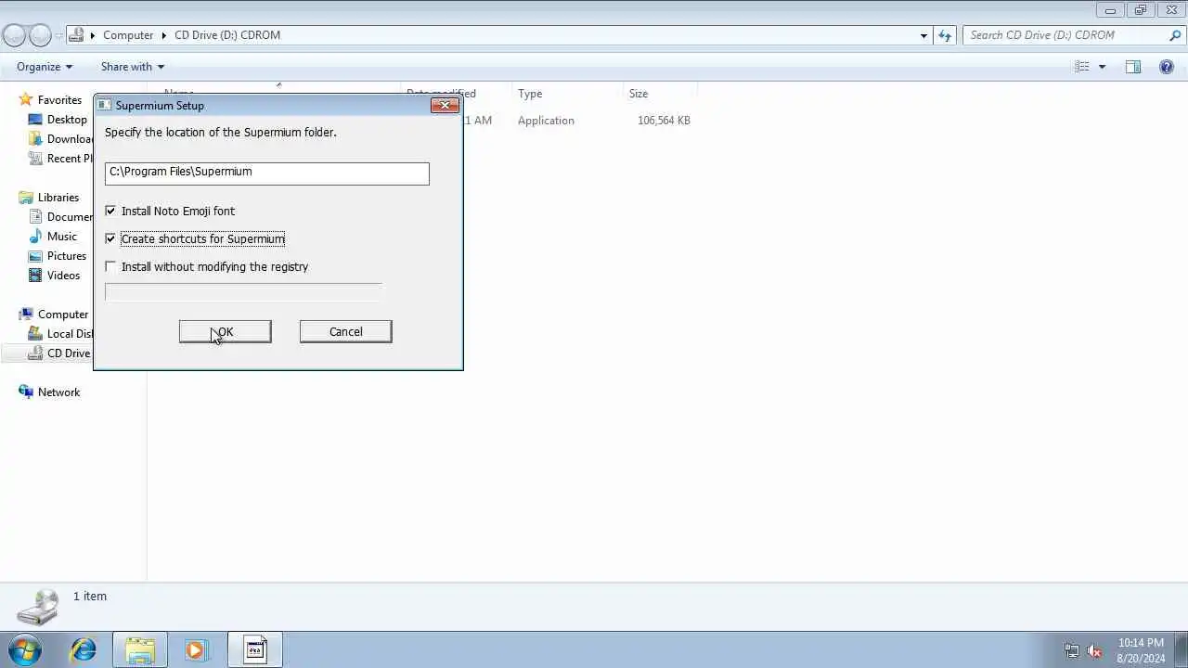Sort by the Size column header
1188x668 pixels.
639,94
